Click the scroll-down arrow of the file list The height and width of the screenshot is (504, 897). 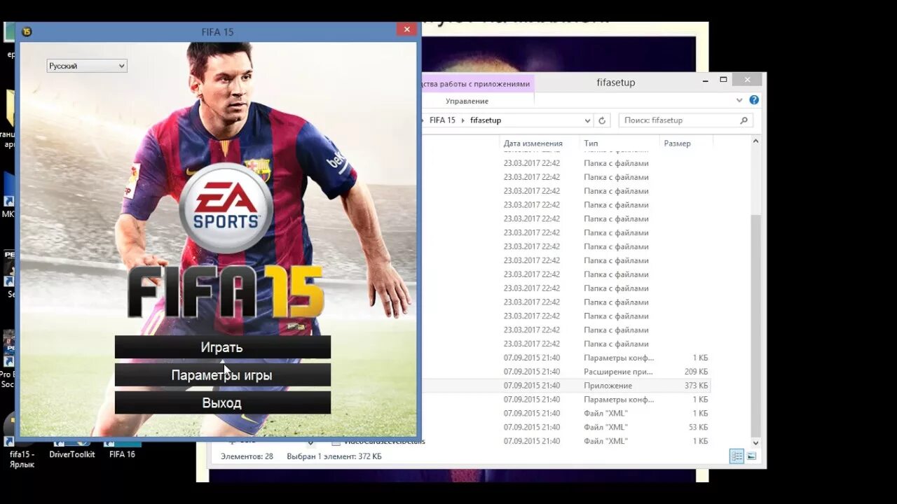click(x=755, y=442)
